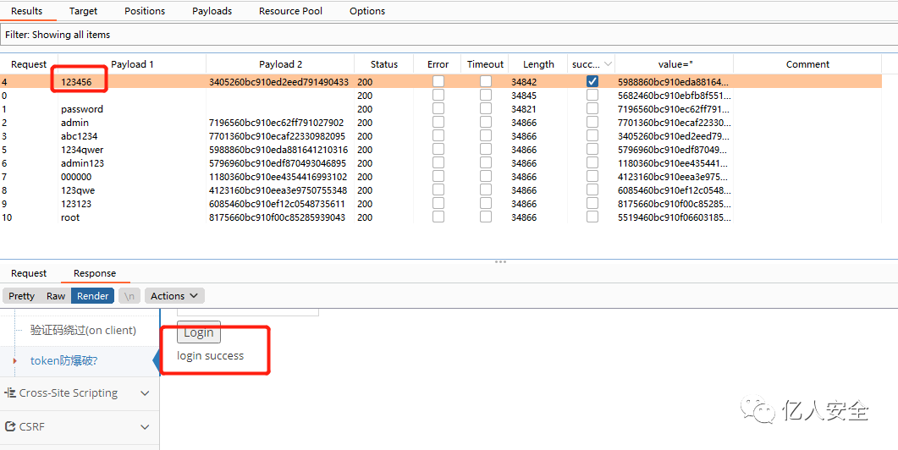Sort by Payload 2 column header
Image resolution: width=898 pixels, height=450 pixels.
[x=281, y=64]
